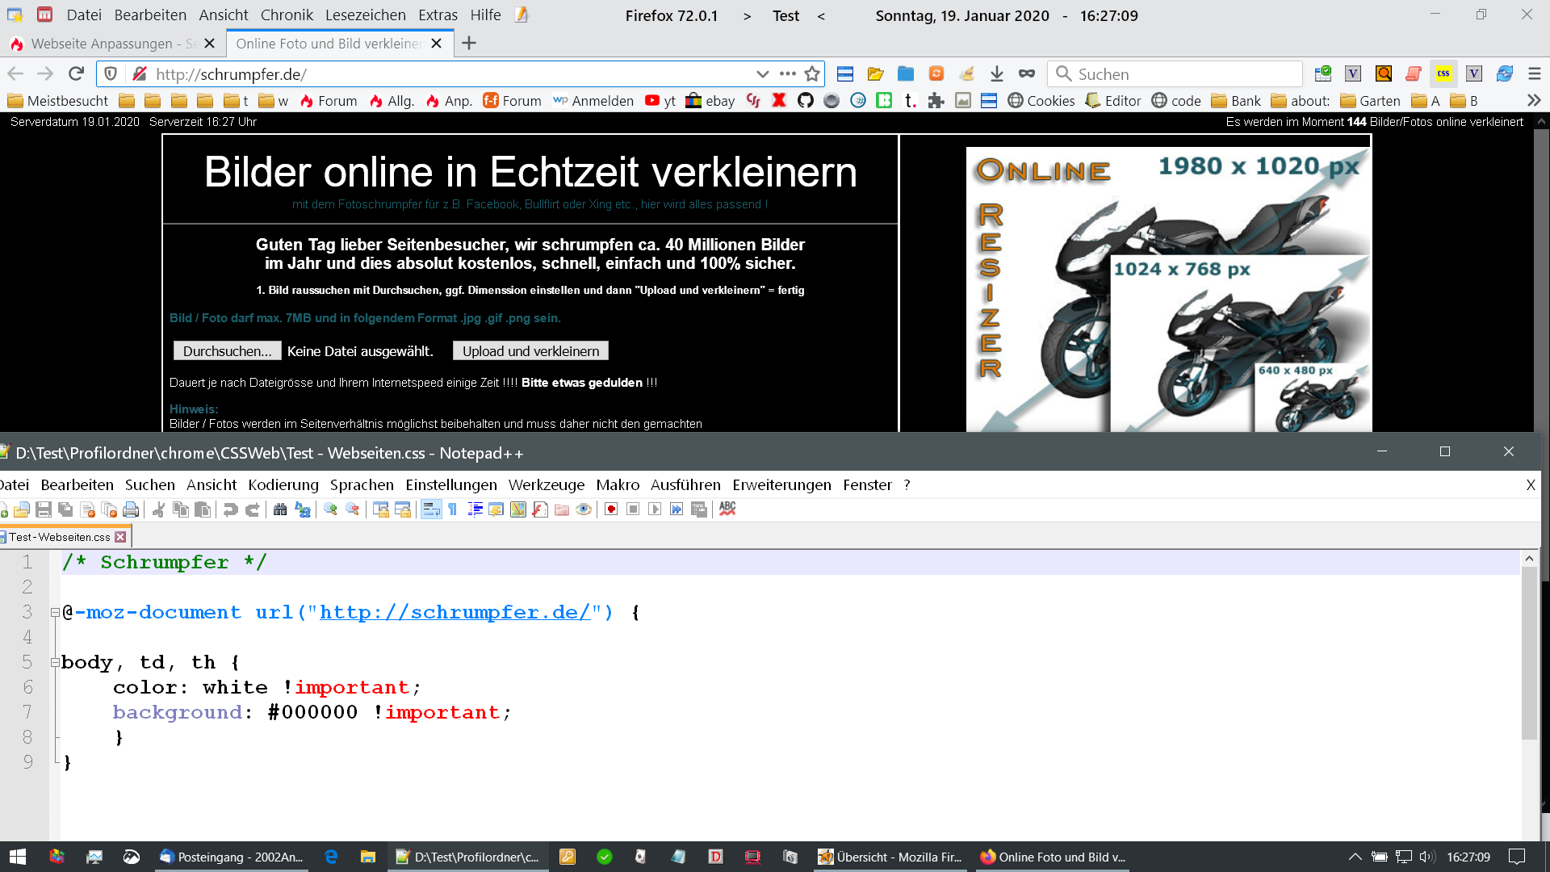Click the Durchsuchen... file button
This screenshot has height=872, width=1550.
click(227, 351)
